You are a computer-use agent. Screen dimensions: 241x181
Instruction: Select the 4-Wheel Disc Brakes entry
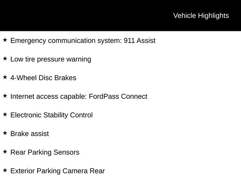coord(43,78)
